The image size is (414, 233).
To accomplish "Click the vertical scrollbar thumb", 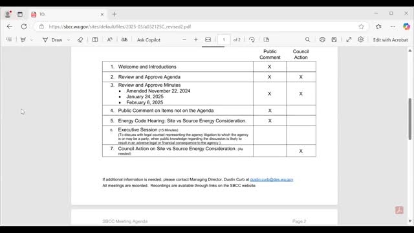I will (409, 119).
